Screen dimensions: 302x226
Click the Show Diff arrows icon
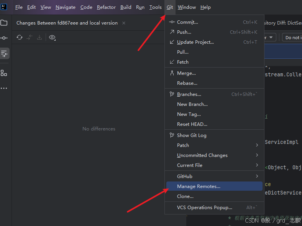click(30, 37)
